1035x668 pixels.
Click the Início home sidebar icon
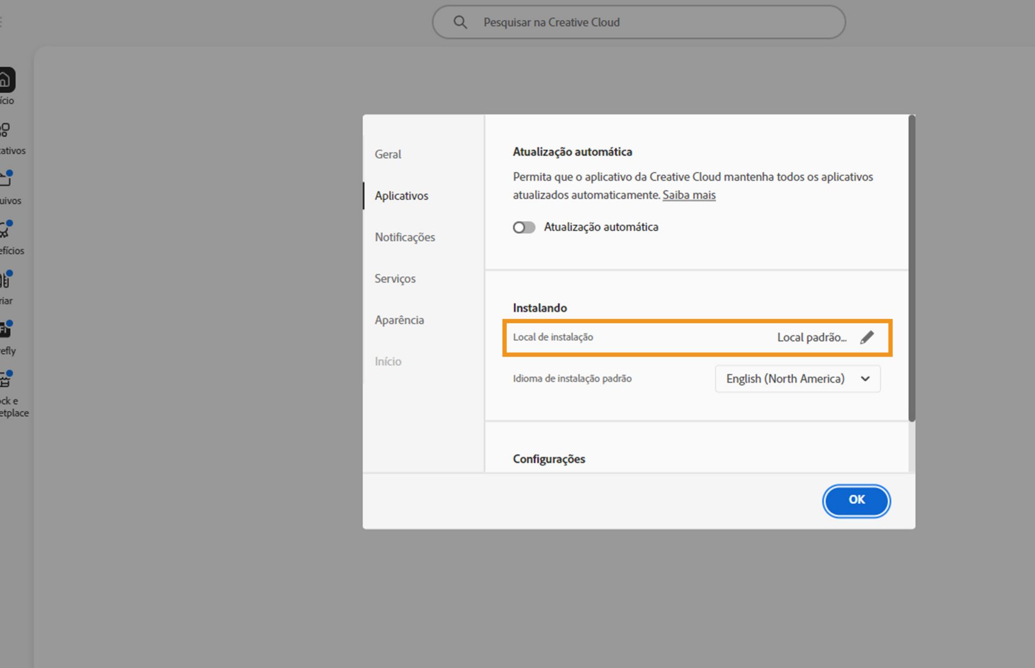tap(5, 80)
